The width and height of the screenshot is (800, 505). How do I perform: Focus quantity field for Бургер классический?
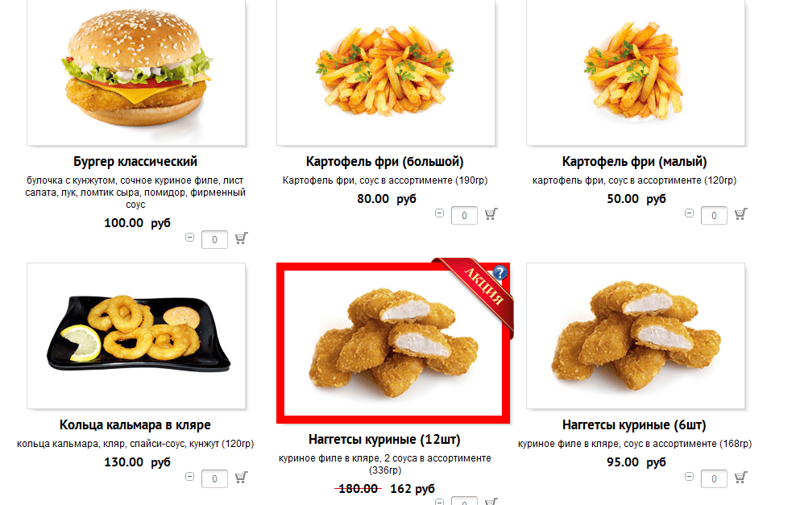pyautogui.click(x=214, y=240)
